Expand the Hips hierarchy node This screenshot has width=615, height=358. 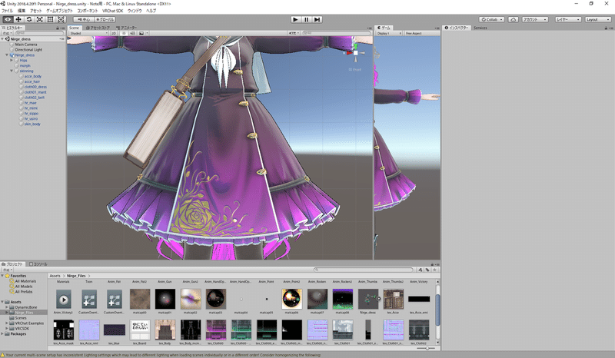pyautogui.click(x=12, y=61)
